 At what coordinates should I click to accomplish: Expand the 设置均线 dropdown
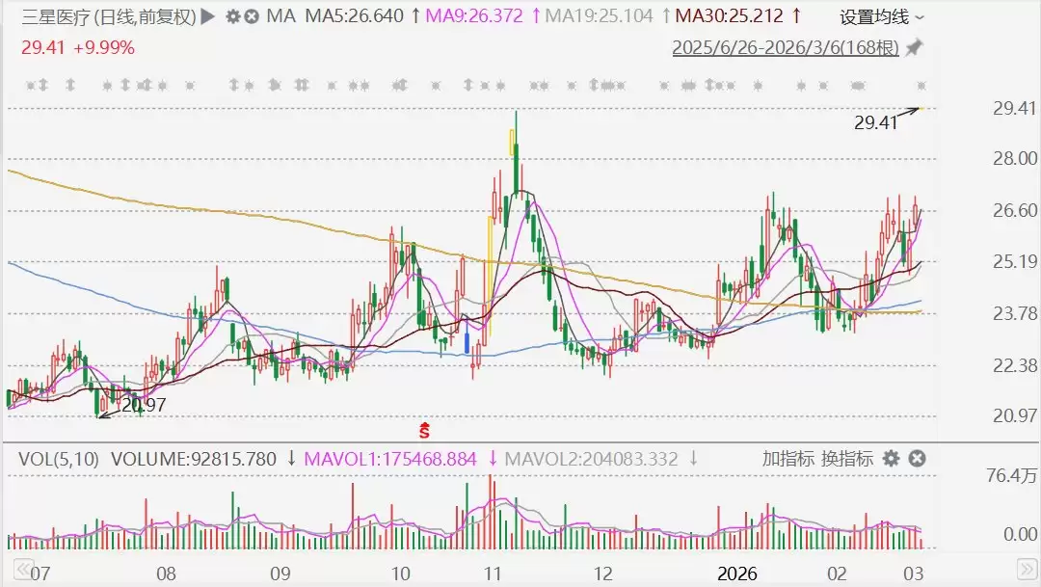click(881, 16)
